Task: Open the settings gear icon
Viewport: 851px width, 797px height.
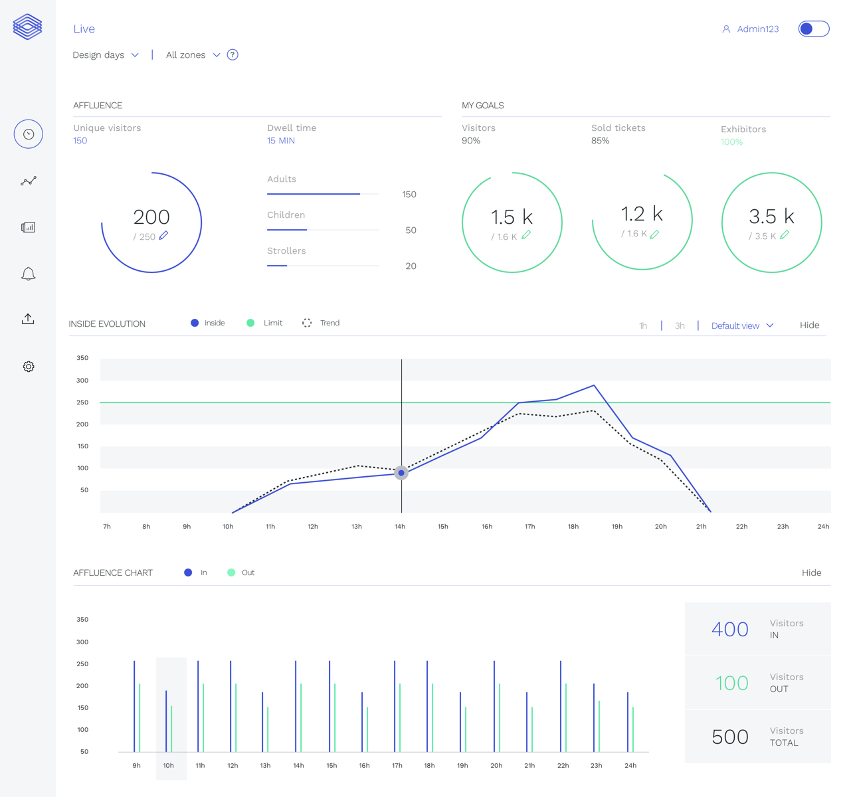Action: (29, 367)
